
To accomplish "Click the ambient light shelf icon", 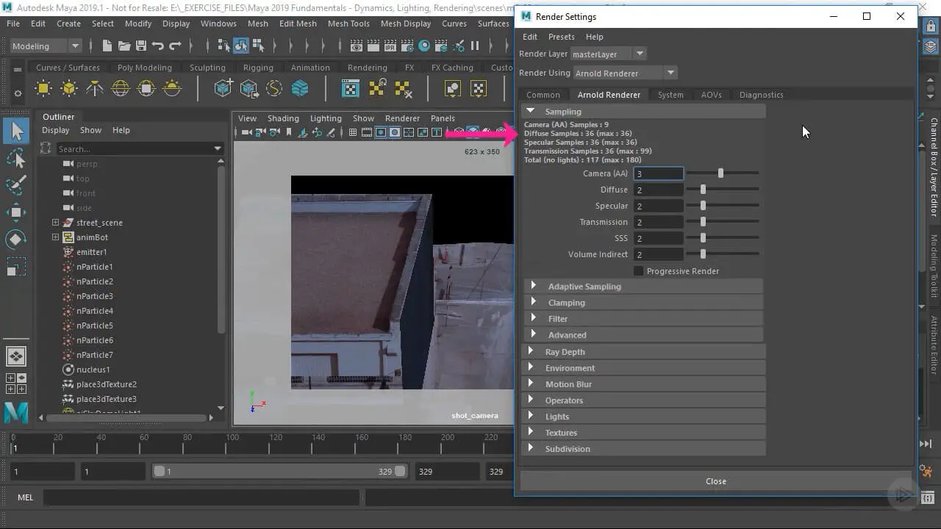I will pos(43,88).
